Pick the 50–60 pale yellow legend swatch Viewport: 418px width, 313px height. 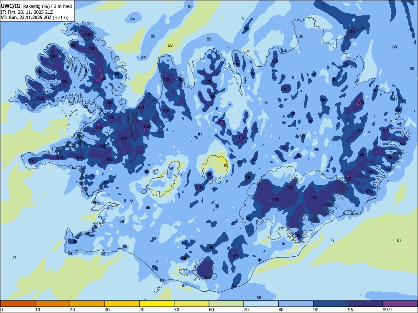tap(192, 304)
